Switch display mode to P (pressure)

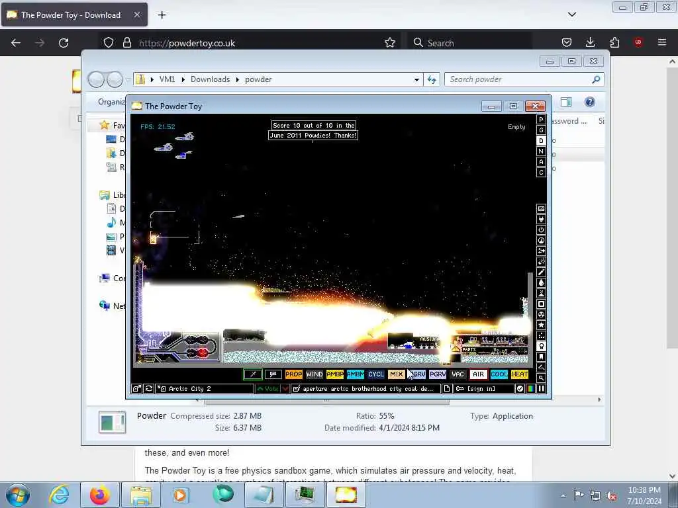click(541, 120)
